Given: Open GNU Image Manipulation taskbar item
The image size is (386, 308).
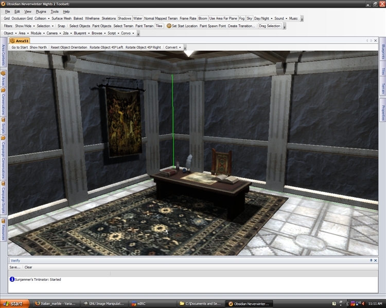Looking at the screenshot, I should [x=103, y=303].
